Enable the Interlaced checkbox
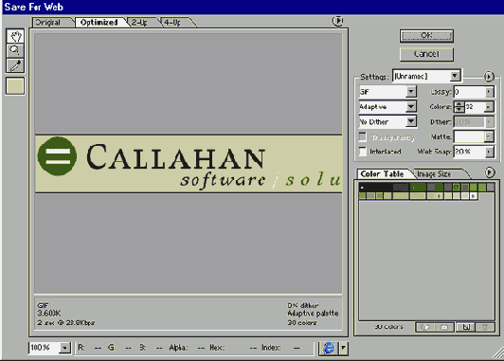 tap(363, 152)
